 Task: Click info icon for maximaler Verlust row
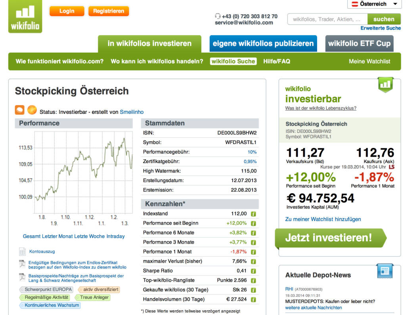(x=254, y=261)
